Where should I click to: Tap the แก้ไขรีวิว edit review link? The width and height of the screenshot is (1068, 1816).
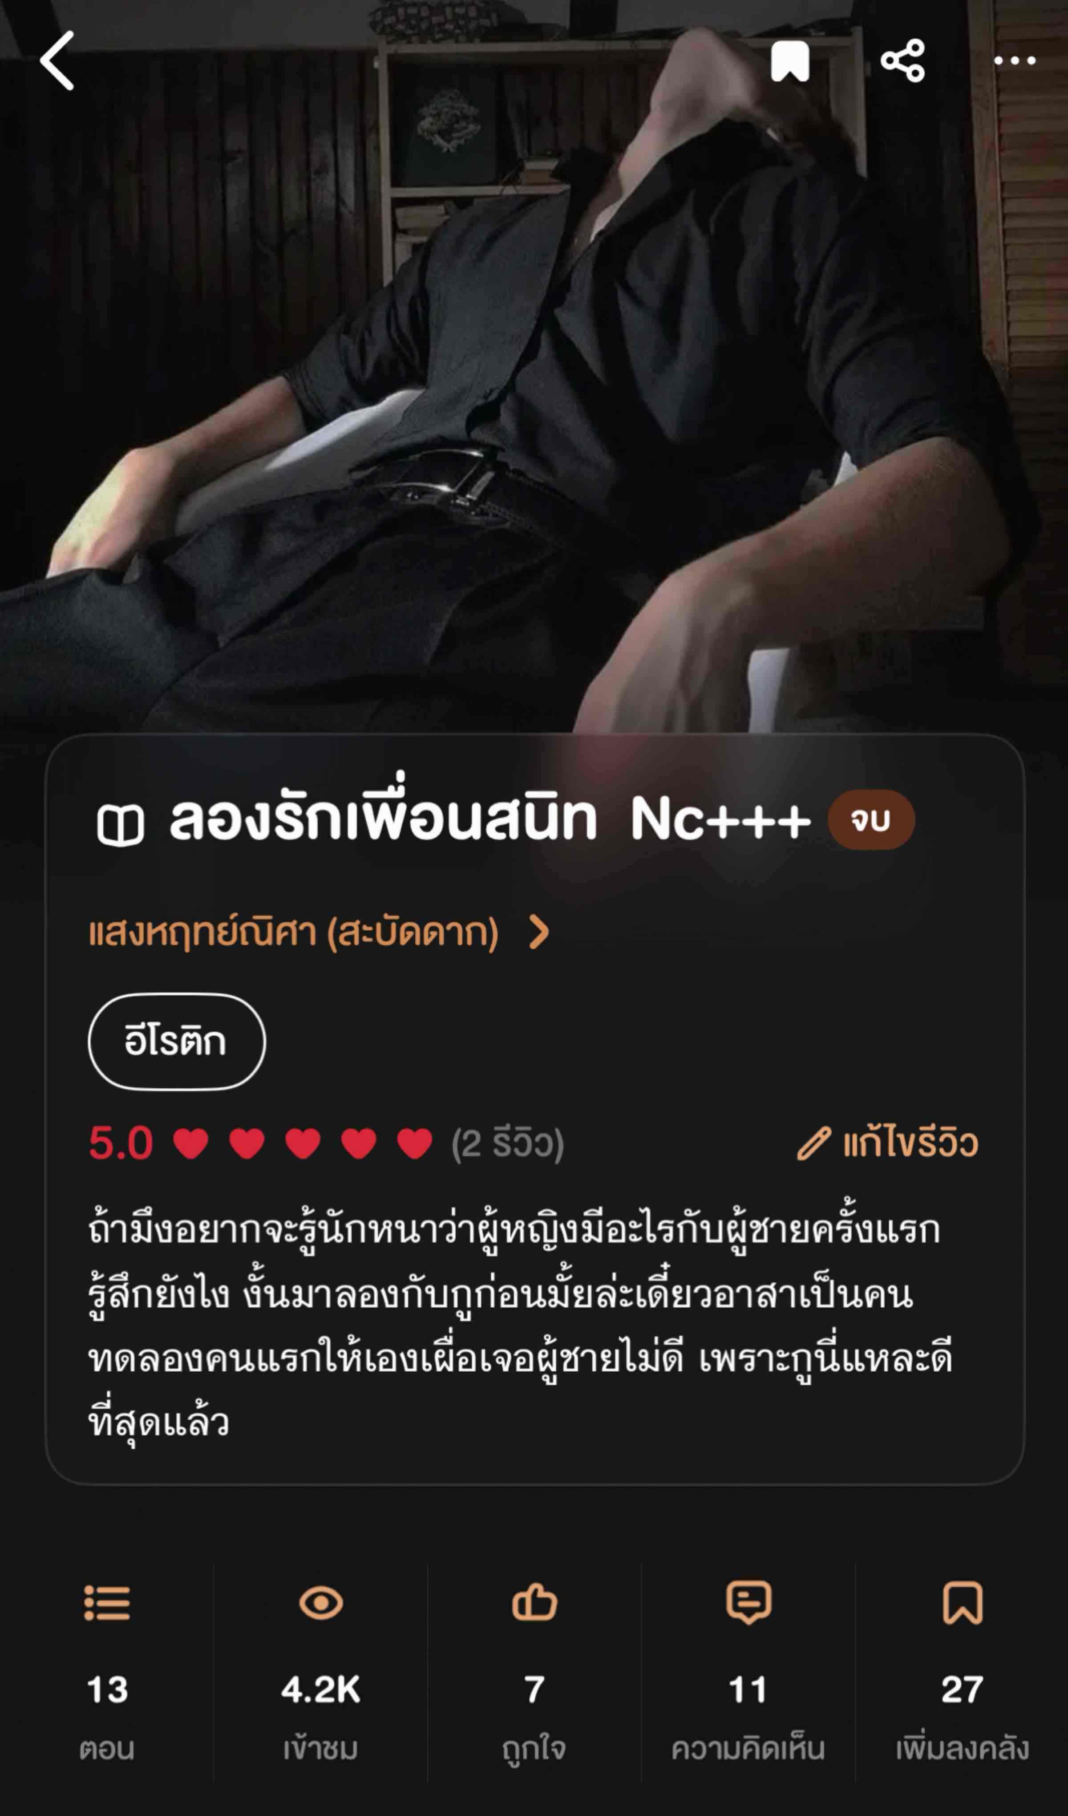pos(910,1143)
